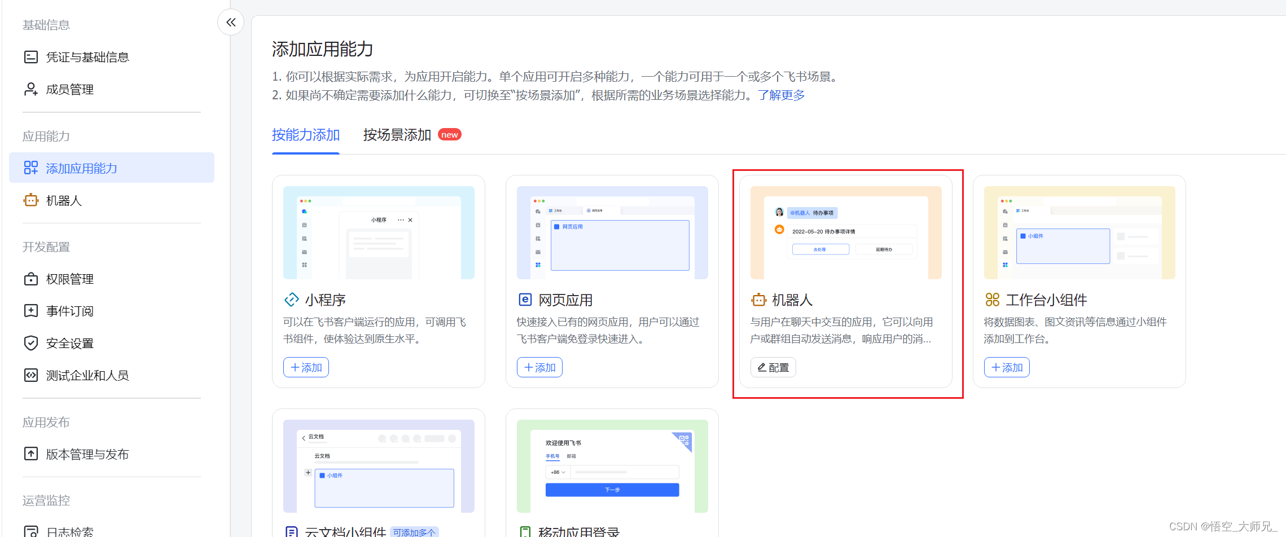Click the new badge beside 按场景添加
Viewport: 1286px width, 537px height.
click(x=450, y=135)
